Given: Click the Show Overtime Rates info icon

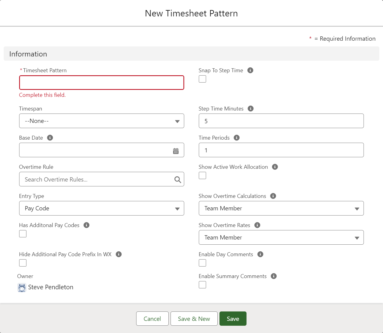Looking at the screenshot, I should (257, 225).
